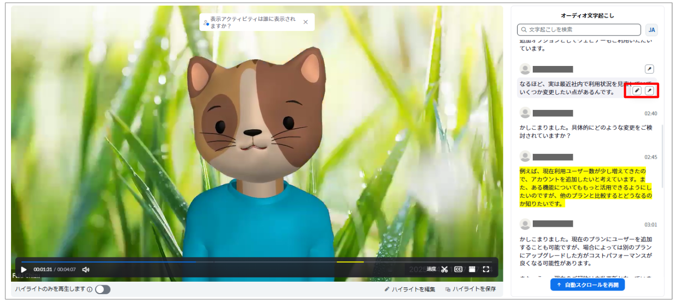This screenshot has width=674, height=301.
Task: Seek along the video progress bar
Action: pyautogui.click(x=256, y=262)
